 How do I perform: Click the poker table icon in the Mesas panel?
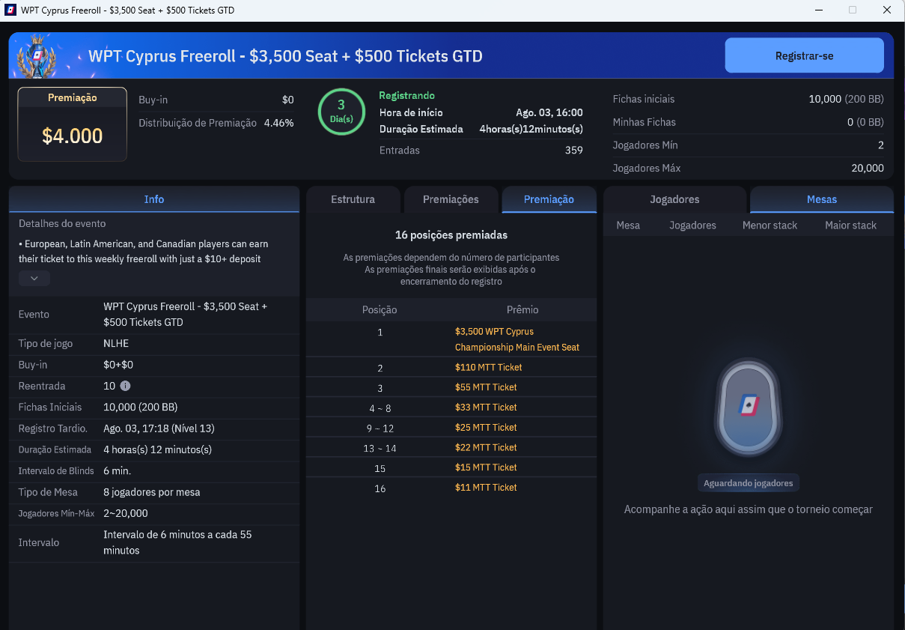[748, 408]
